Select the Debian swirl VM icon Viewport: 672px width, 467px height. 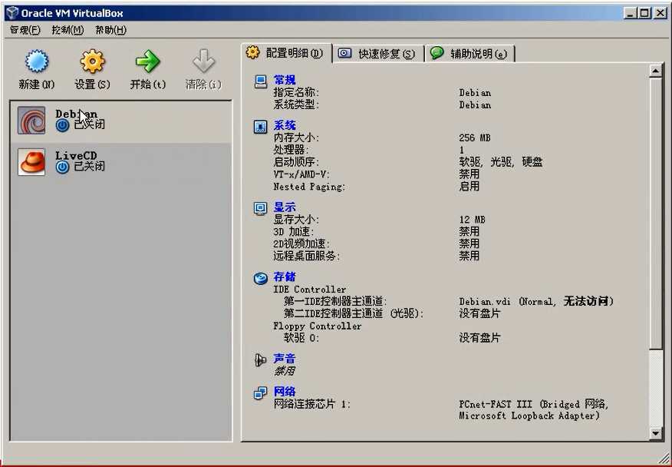coord(31,121)
